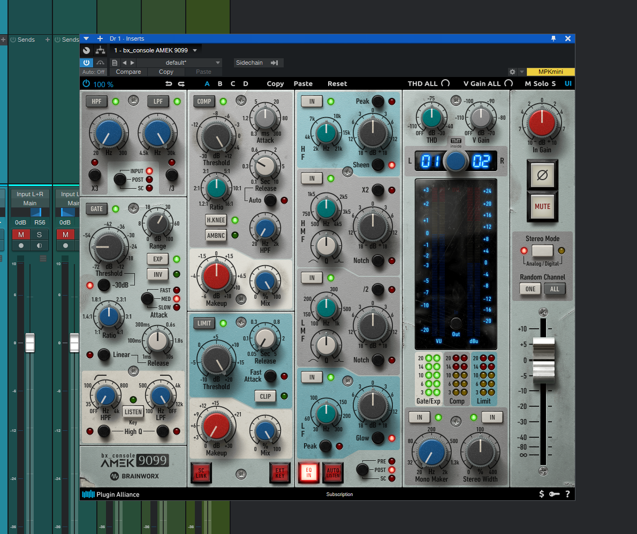Click the Compare button

coord(128,72)
